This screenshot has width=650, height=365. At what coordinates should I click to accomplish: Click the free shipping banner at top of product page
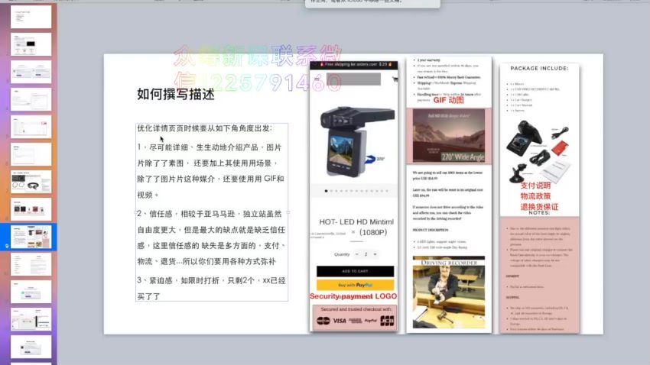click(353, 65)
